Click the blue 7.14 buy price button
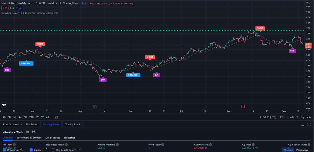The image size is (314, 152). (18, 8)
